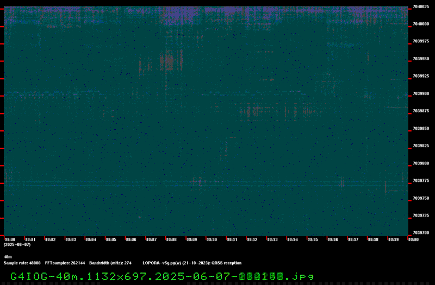435x285 pixels.
Task: Select the 00:07 time axis label
Action: pos(152,239)
